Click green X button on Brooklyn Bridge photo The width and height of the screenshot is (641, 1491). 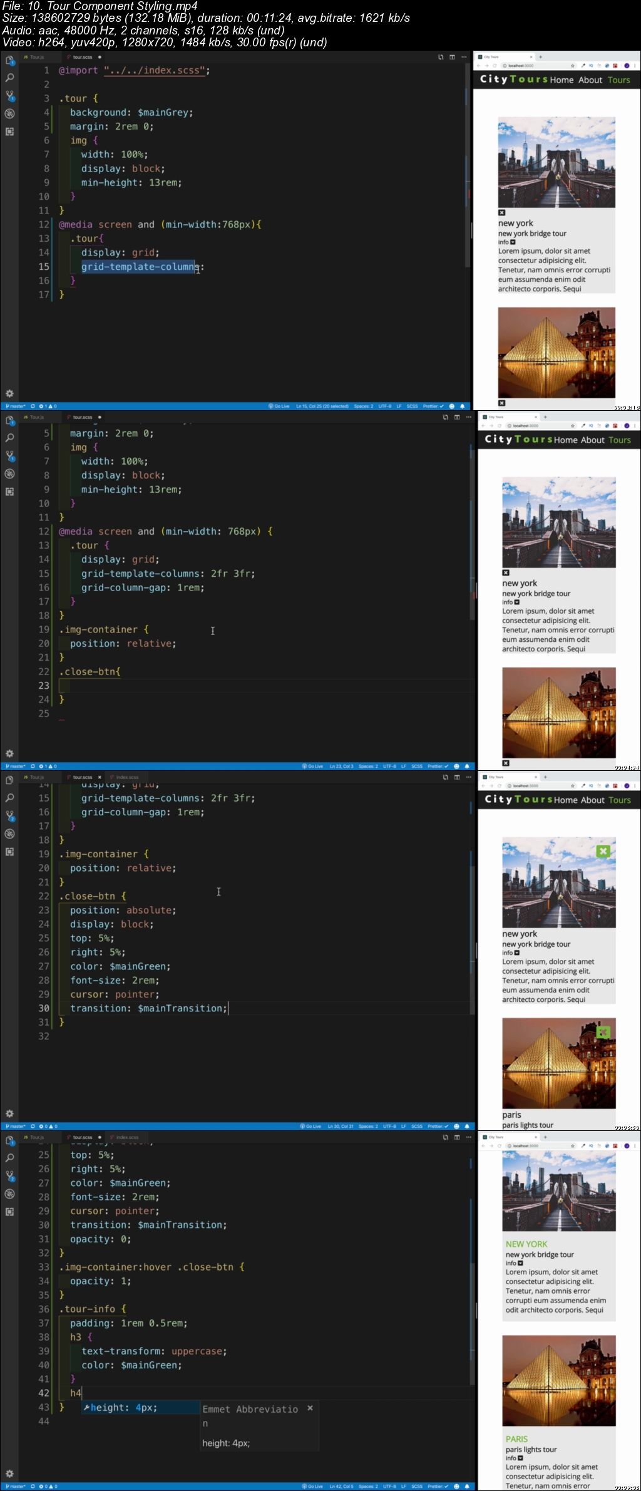pos(603,851)
